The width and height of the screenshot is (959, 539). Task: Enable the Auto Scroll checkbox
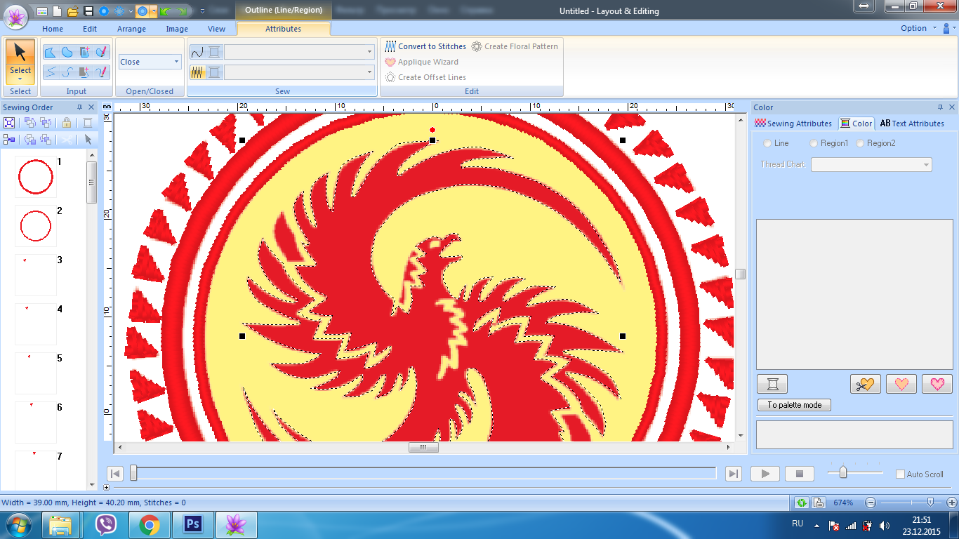pyautogui.click(x=900, y=474)
